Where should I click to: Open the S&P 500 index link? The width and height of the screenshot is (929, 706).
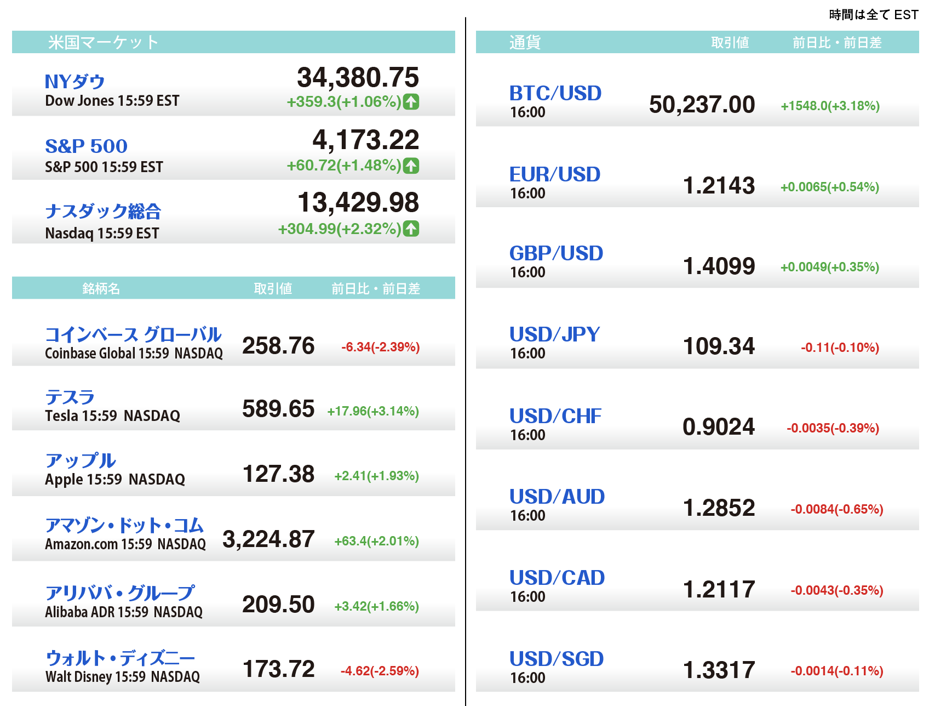86,146
